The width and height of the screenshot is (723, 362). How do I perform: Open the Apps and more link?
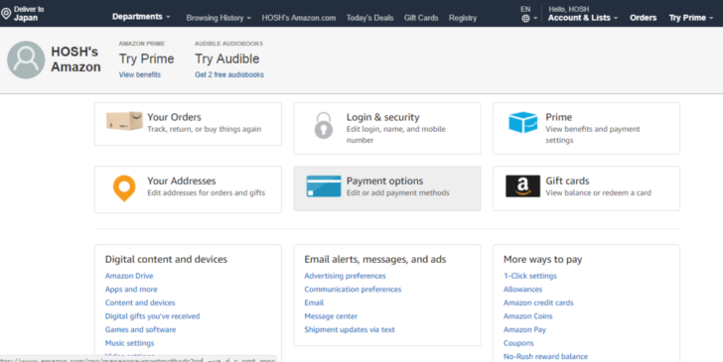click(x=131, y=290)
